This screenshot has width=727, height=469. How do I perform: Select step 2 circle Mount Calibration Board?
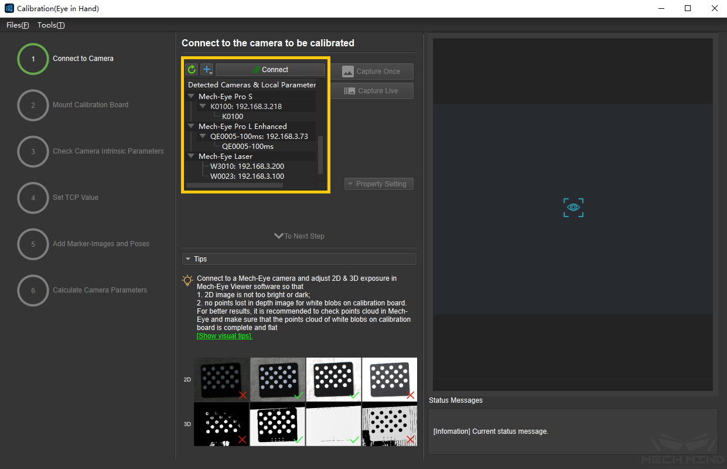pyautogui.click(x=33, y=105)
